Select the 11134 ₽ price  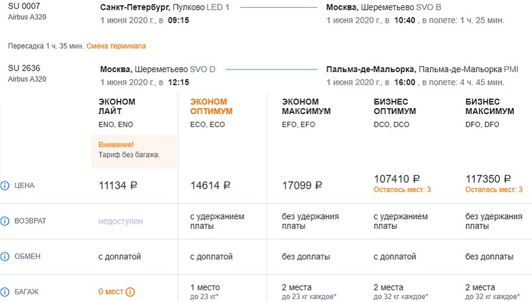point(118,185)
